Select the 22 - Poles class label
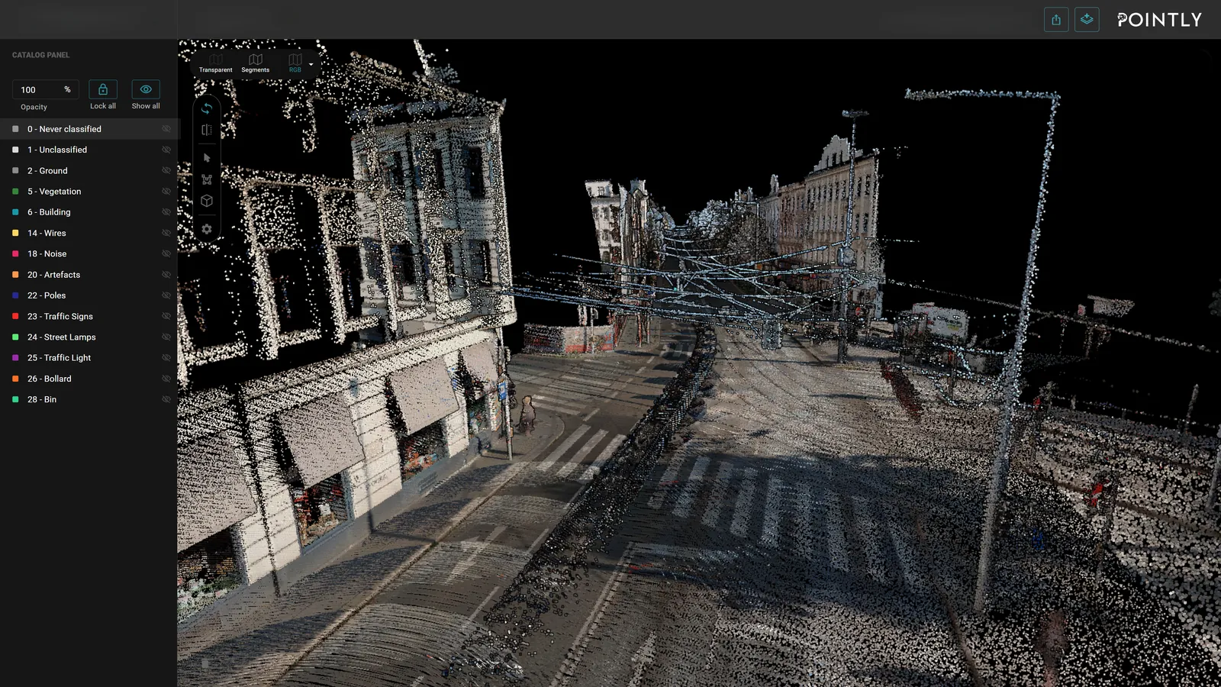The image size is (1221, 687). pos(47,295)
